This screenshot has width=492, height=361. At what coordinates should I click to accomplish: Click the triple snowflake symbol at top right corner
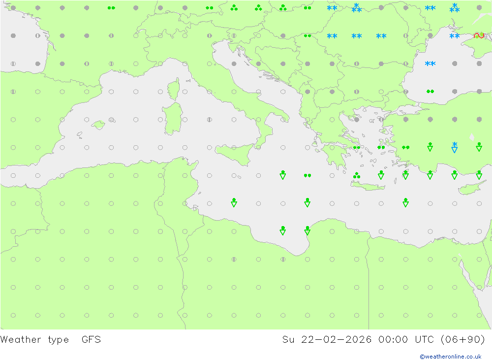455,8
